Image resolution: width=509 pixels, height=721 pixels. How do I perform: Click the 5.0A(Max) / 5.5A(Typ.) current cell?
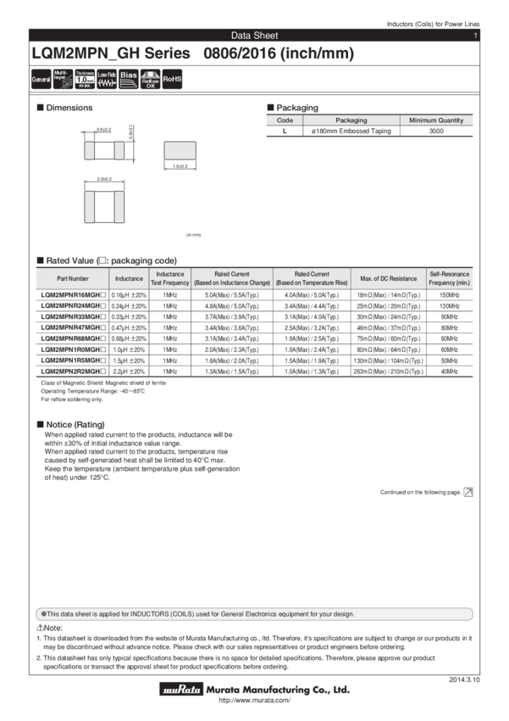point(232,295)
